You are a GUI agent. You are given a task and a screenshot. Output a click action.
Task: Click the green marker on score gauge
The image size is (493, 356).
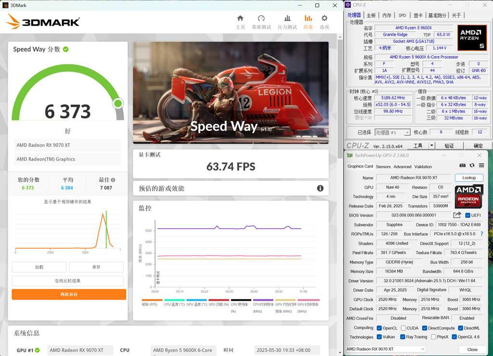click(118, 103)
